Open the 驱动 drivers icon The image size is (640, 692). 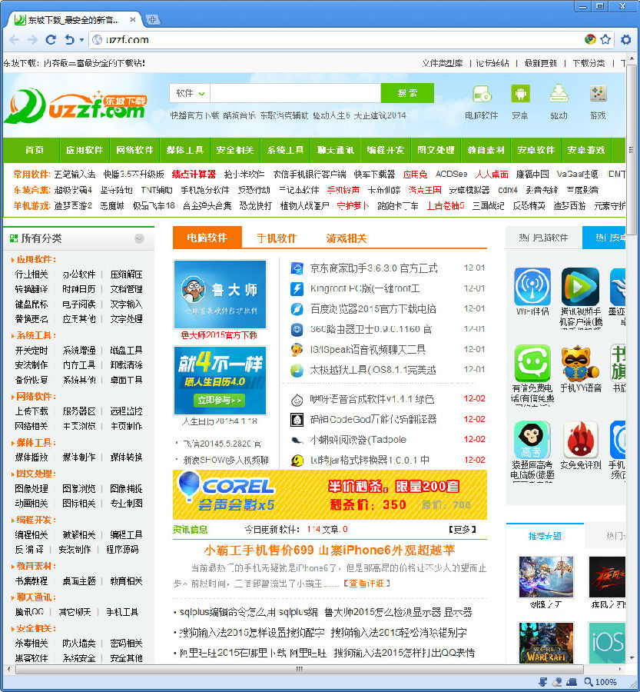click(x=559, y=94)
